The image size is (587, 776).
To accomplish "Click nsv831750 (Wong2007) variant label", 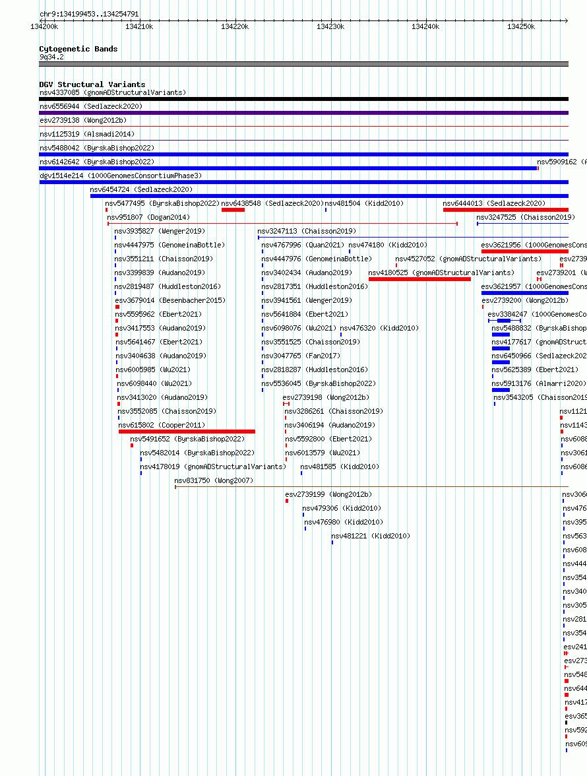I will click(214, 480).
